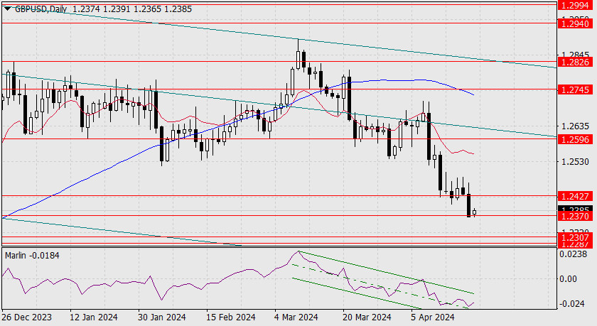
Task: Select the 1.2370 red price level label
Action: [x=575, y=217]
